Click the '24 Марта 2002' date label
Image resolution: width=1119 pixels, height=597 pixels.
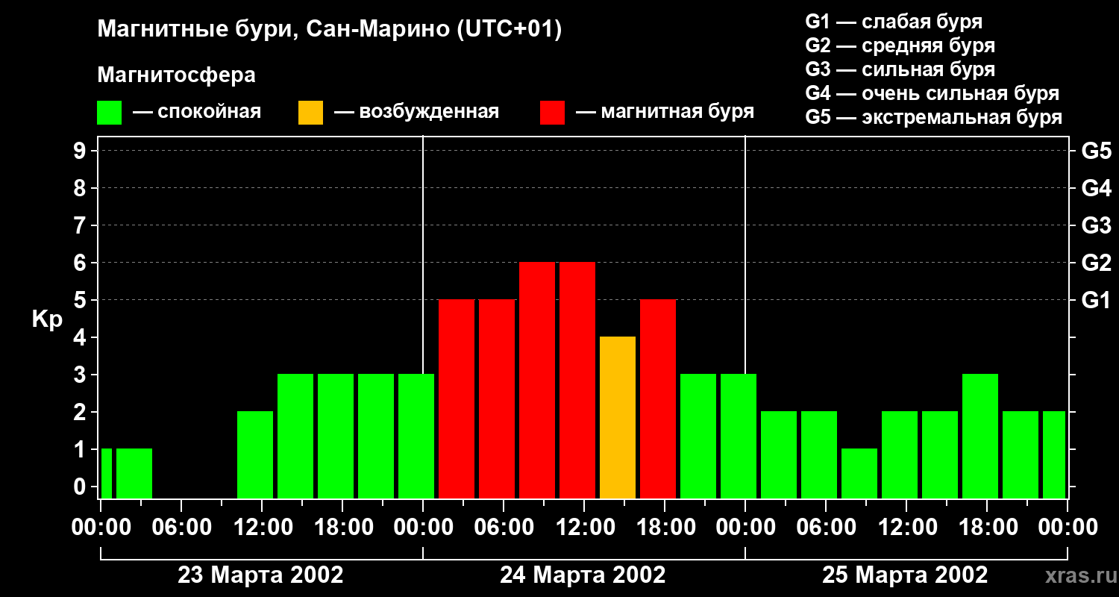(583, 575)
